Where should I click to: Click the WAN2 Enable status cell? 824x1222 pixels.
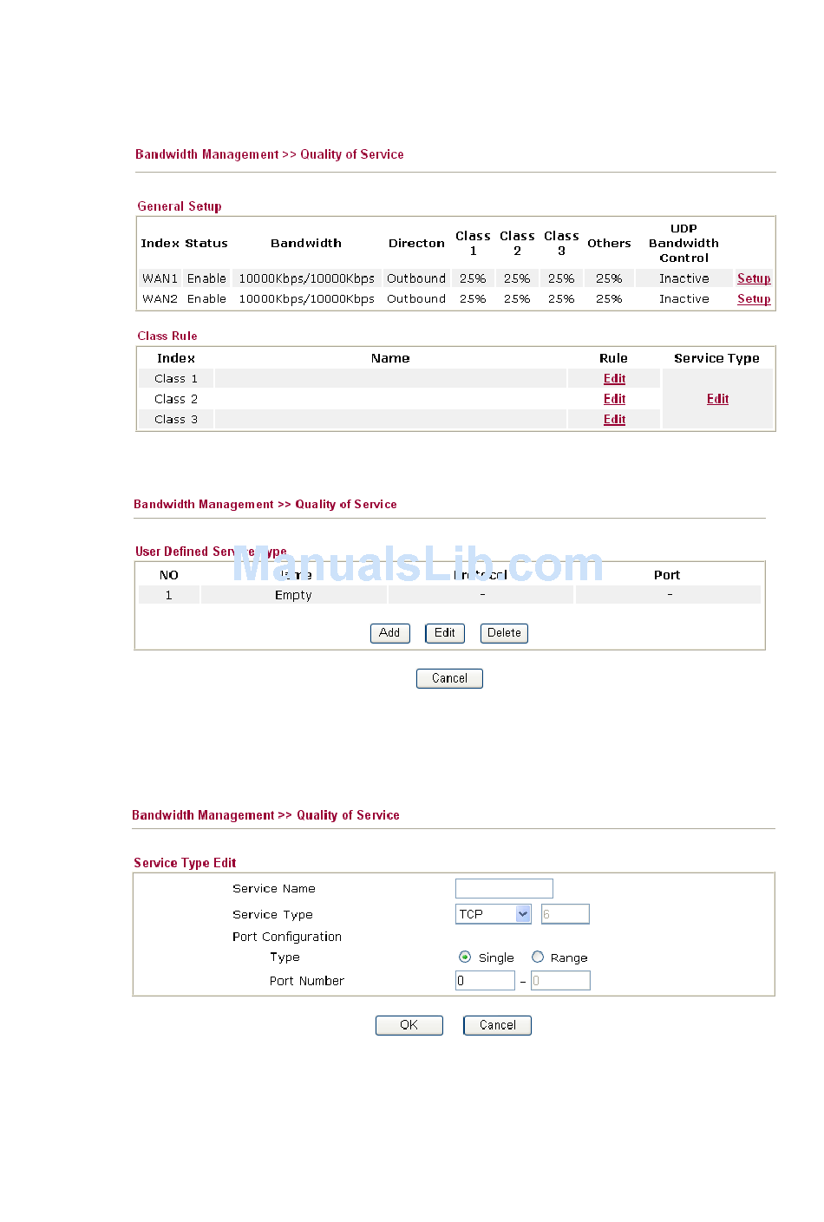tap(206, 299)
